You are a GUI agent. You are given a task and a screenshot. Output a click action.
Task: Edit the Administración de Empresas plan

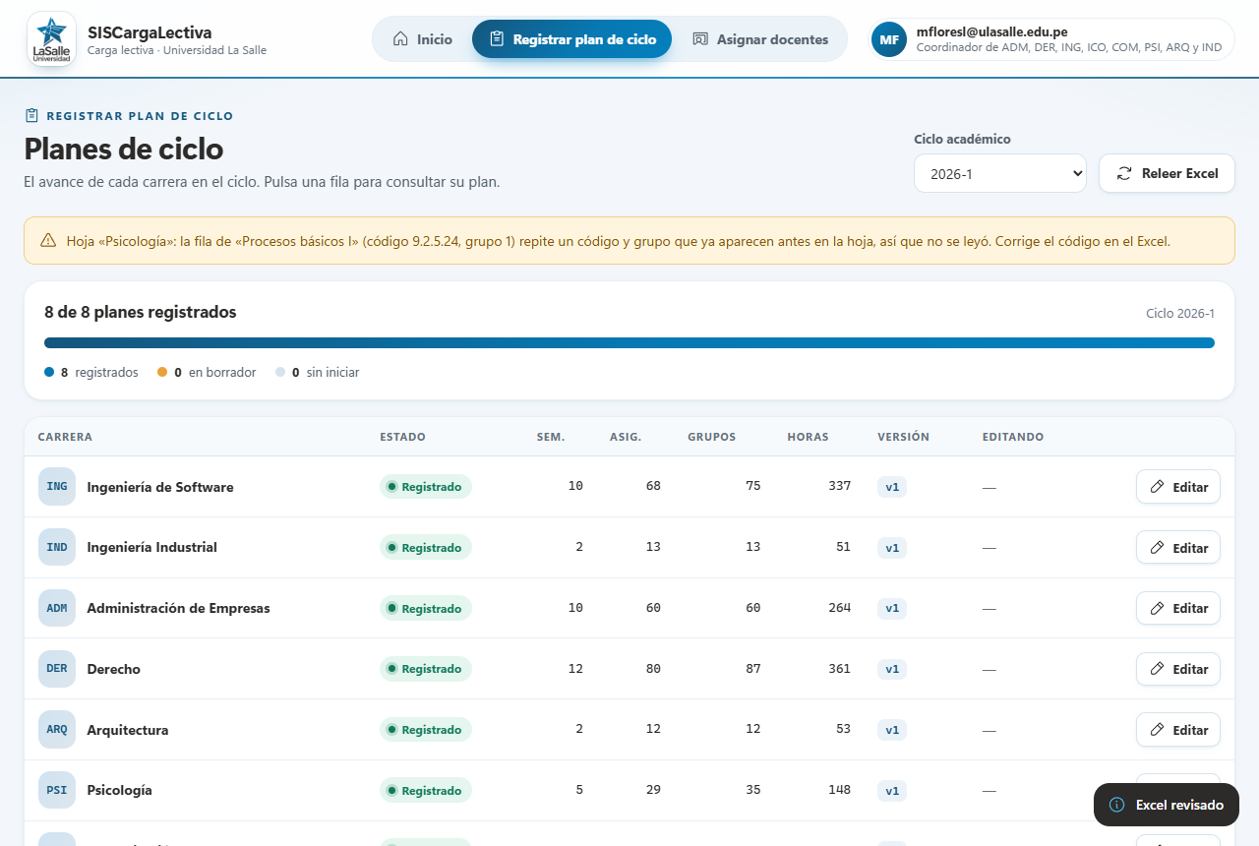[x=1178, y=608]
